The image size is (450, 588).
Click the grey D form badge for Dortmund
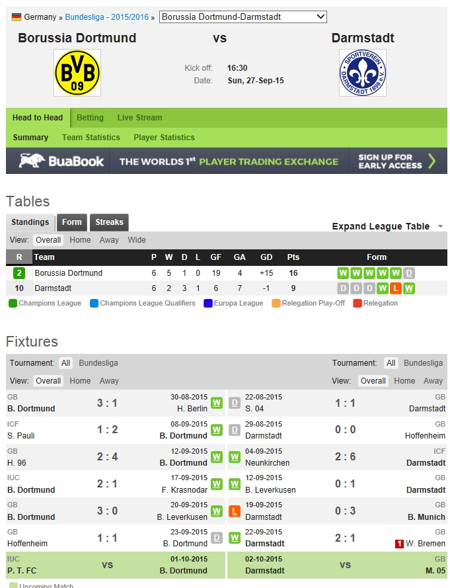pos(409,273)
